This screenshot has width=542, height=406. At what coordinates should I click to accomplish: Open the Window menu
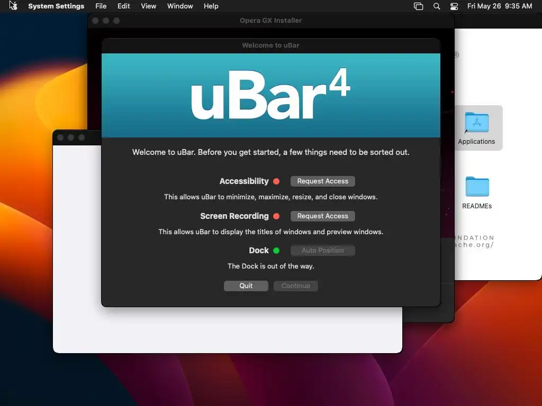tap(180, 6)
